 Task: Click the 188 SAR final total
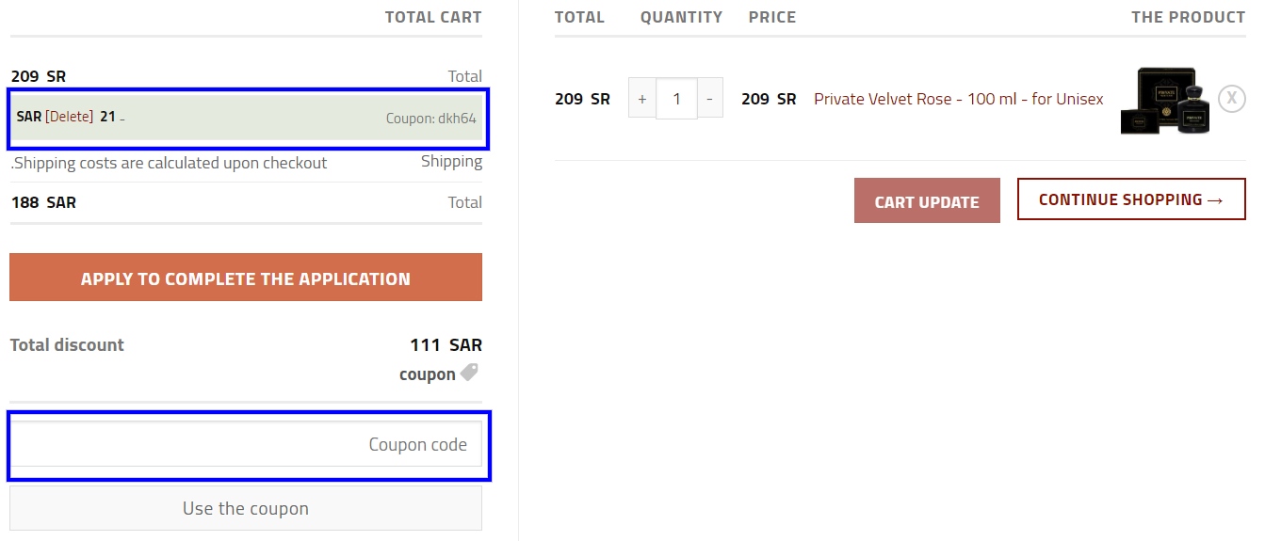tap(43, 202)
